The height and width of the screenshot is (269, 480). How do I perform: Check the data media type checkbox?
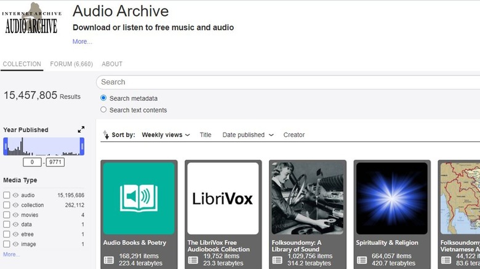(x=6, y=224)
